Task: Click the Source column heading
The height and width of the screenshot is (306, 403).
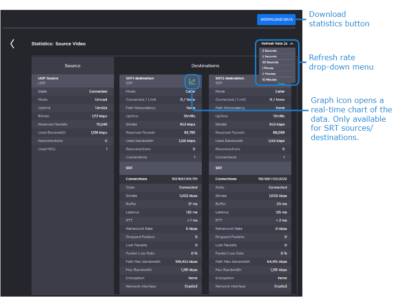Action: [72, 66]
